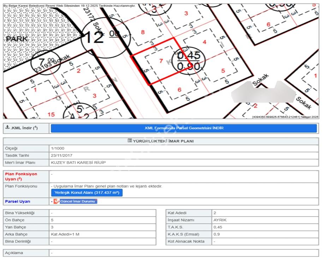
Task: Click KUZEY BATI KARESİ RİUİP text
Action: click(x=78, y=162)
